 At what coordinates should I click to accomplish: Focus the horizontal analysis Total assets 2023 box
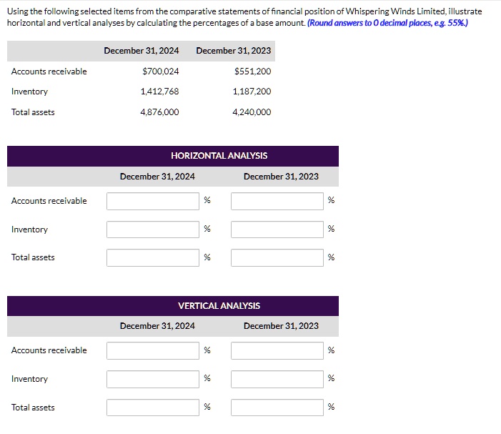277,257
